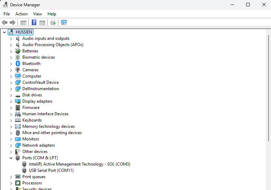Click Scan for hardware changes toolbar icon

click(64, 22)
